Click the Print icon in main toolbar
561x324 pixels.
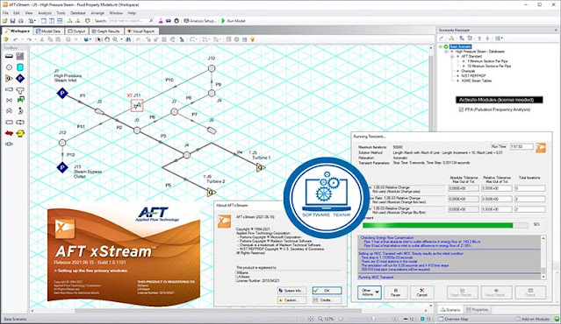20,21
